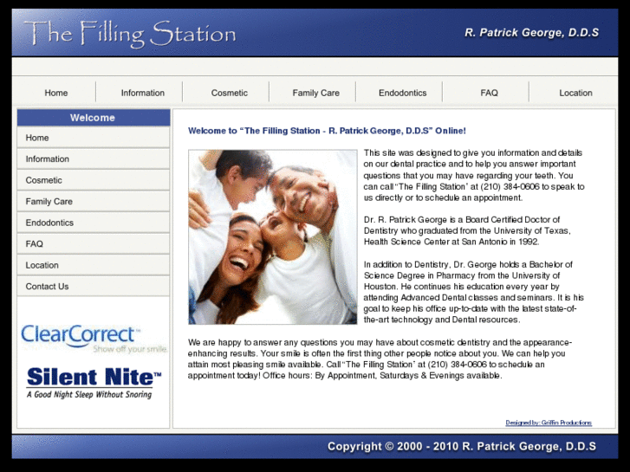The image size is (630, 472).
Task: Open Information in the top navigation bar
Action: click(x=143, y=93)
